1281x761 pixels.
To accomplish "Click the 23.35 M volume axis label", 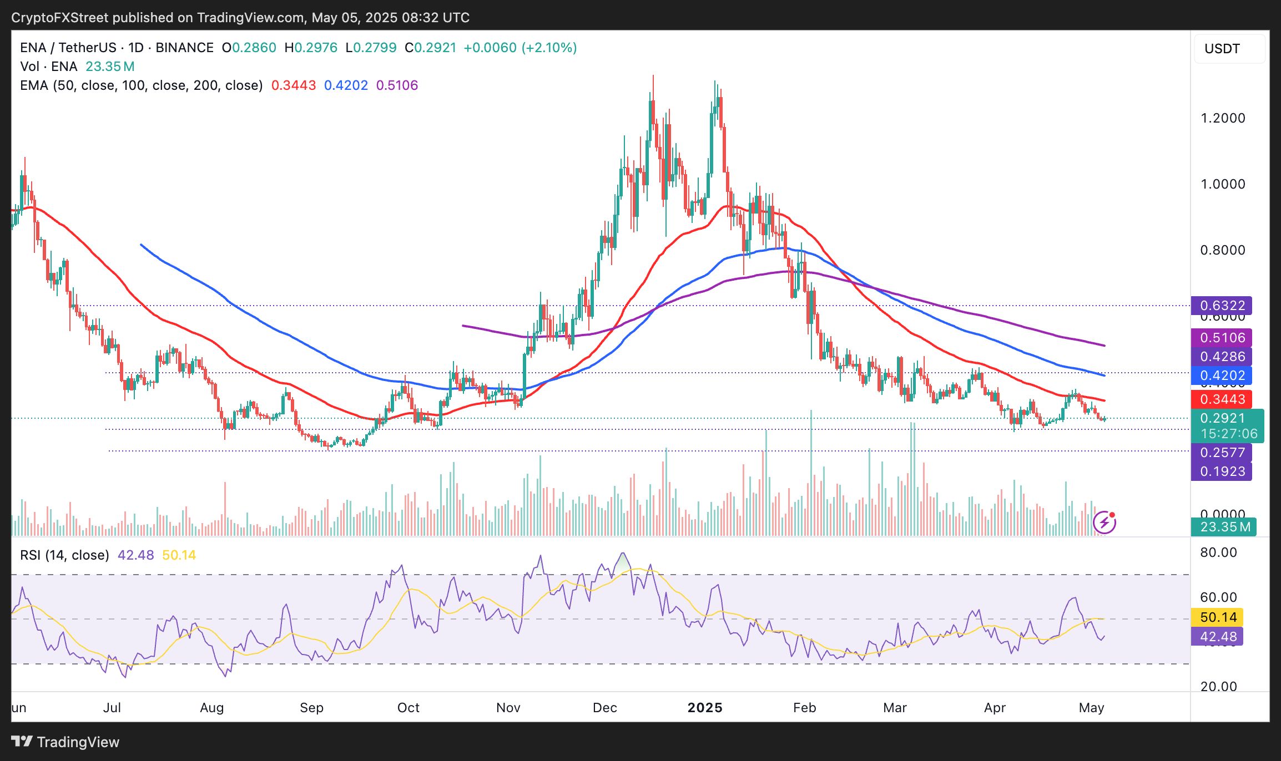I will (x=1224, y=527).
